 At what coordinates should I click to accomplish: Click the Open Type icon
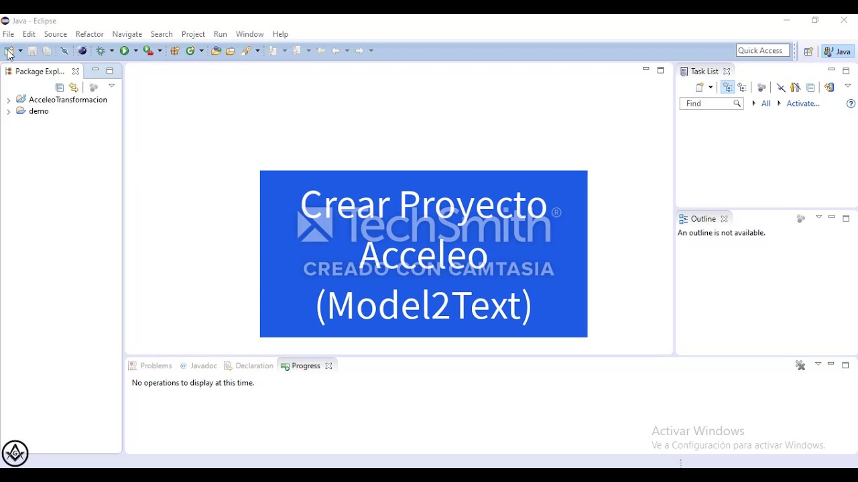pos(216,51)
